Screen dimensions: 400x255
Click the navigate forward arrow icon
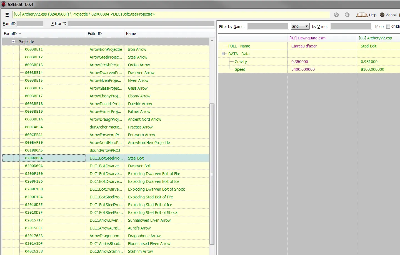click(347, 15)
